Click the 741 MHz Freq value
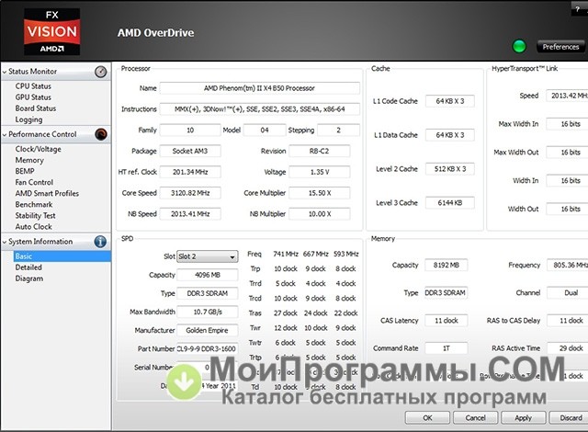This screenshot has width=588, height=432. (286, 254)
